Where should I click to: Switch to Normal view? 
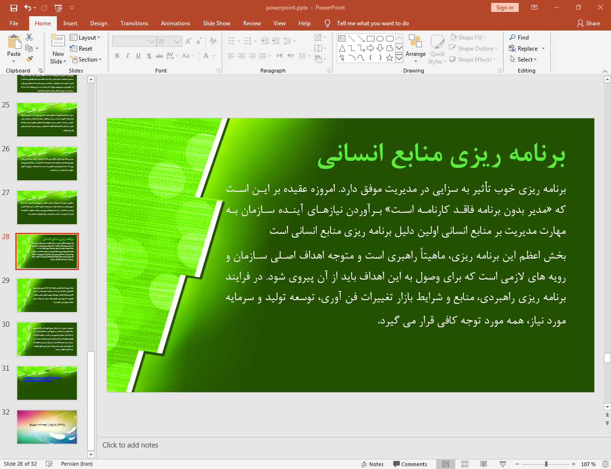[446, 464]
